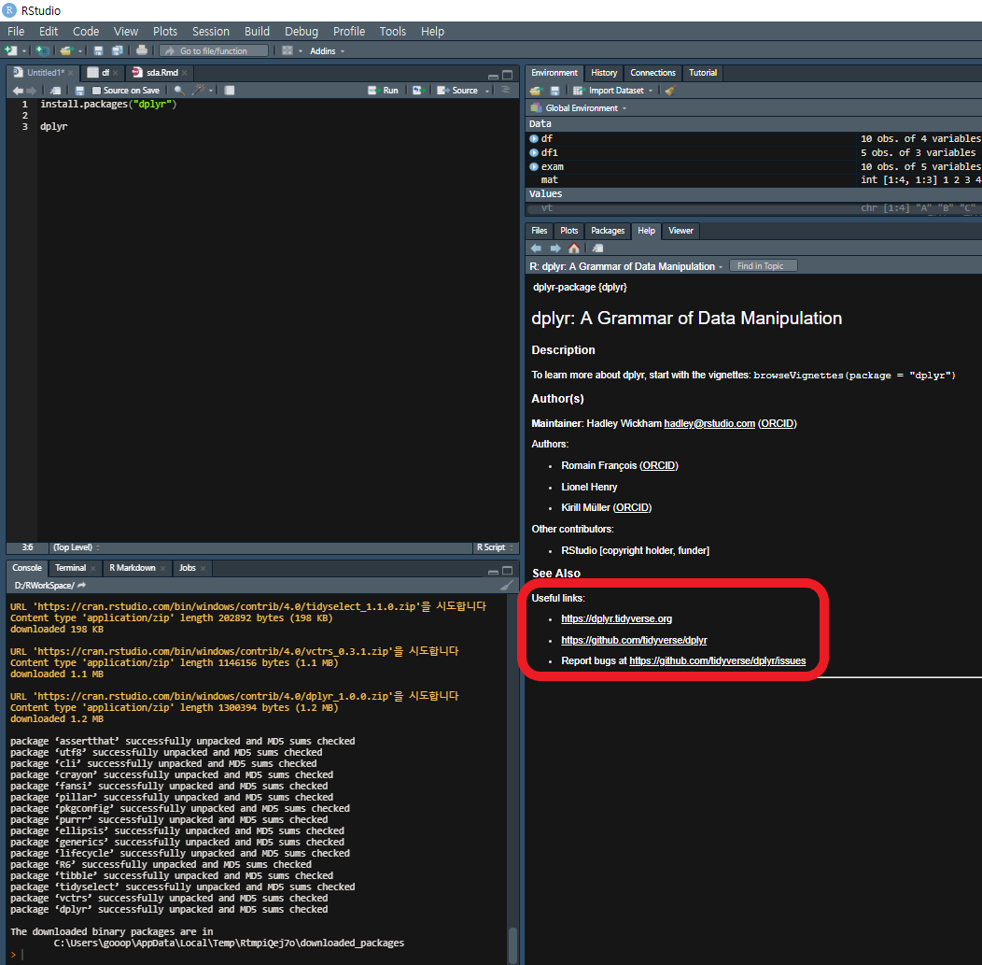
Task: Go forward in Help pane
Action: [x=554, y=248]
